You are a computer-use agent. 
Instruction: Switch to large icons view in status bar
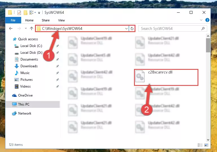(x=206, y=145)
